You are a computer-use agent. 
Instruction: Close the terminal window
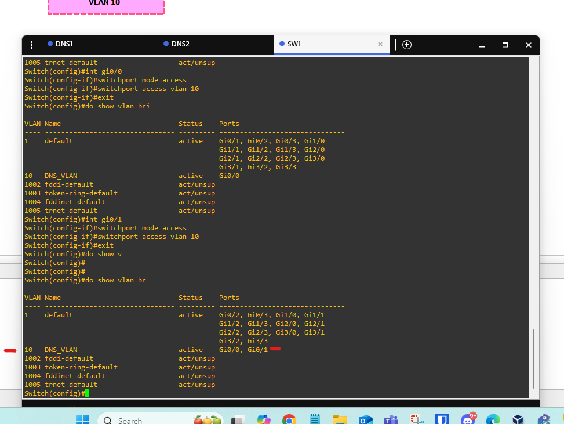[x=529, y=45]
